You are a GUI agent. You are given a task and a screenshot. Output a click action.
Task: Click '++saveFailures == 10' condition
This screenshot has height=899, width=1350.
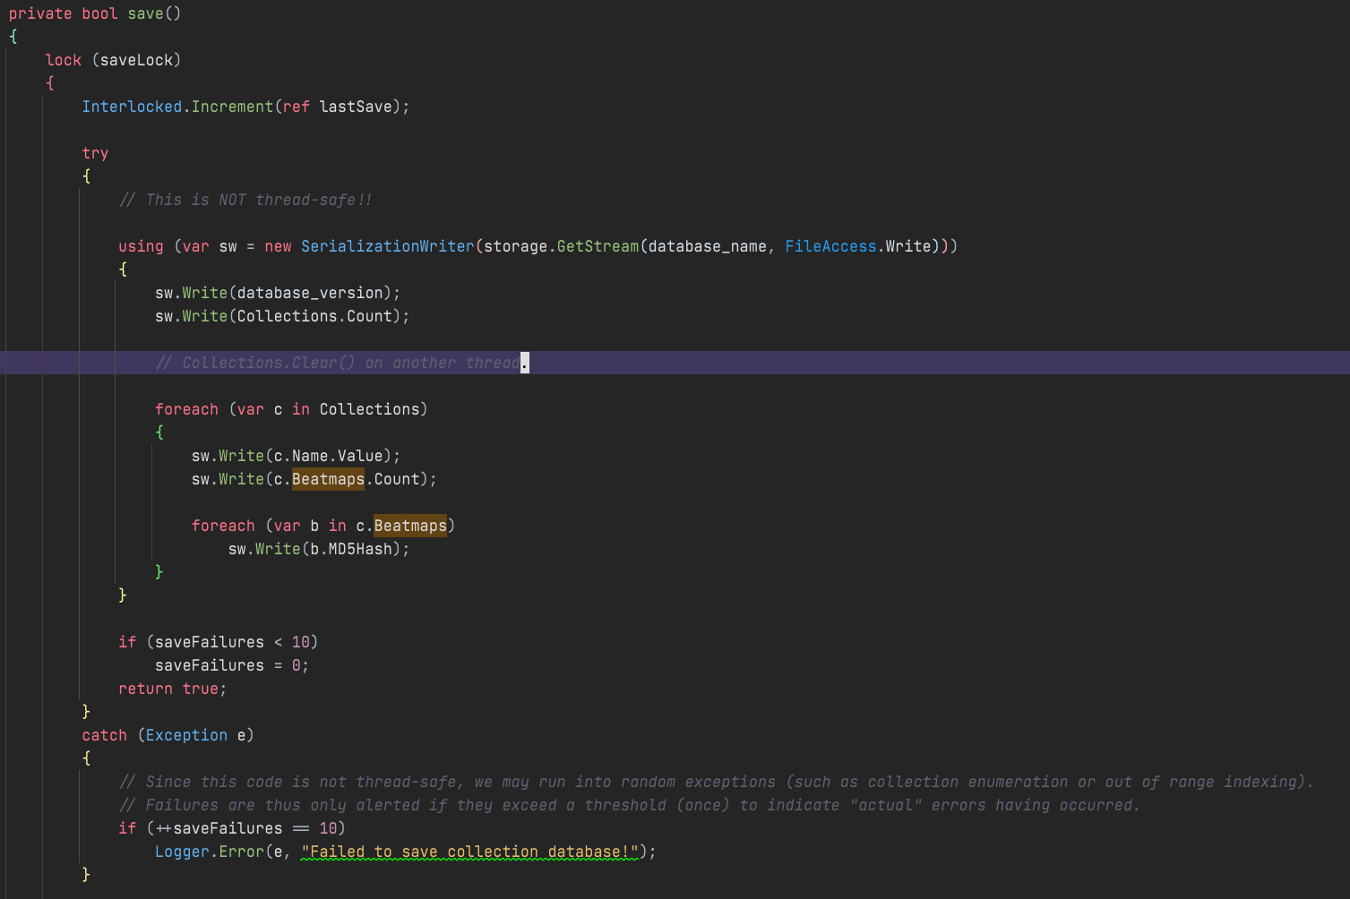[x=245, y=828]
